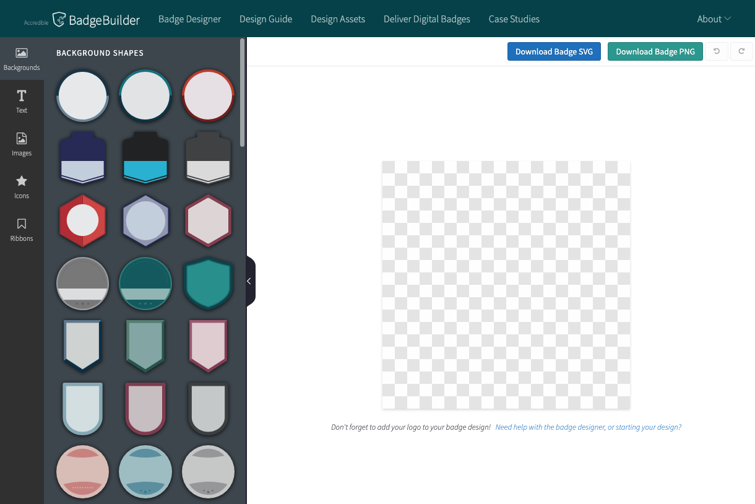Screen dimensions: 755x504
Task: Open the Design Assets page
Action: 338,19
